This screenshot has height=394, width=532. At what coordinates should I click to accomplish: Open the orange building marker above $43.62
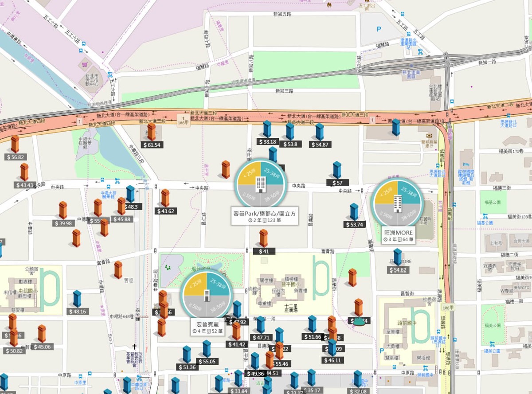pos(165,198)
